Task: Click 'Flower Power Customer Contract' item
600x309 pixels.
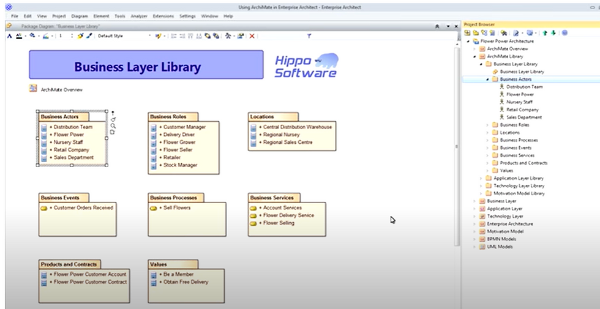Action: pos(91,282)
